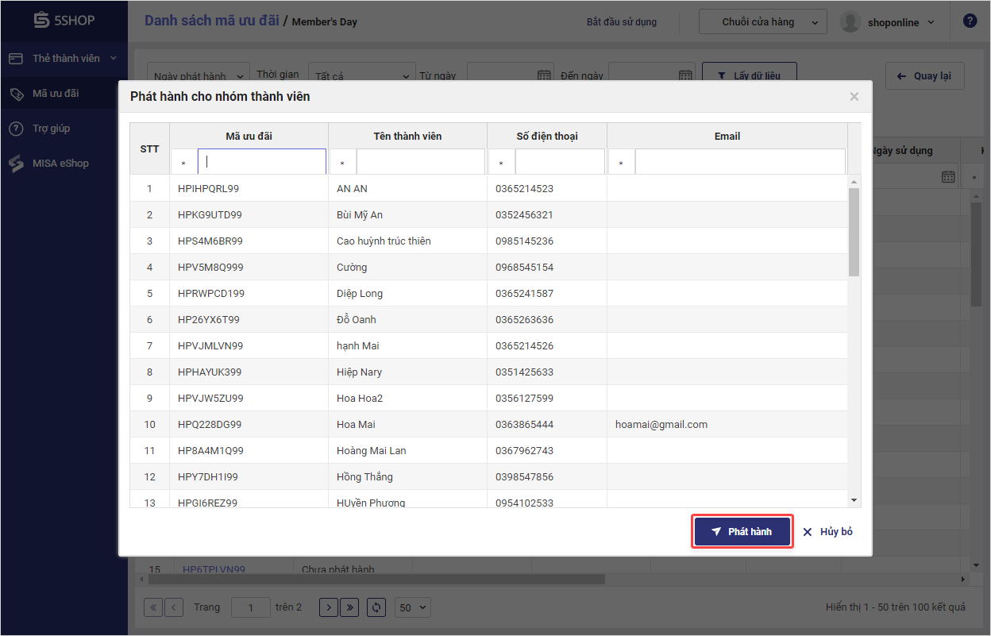
Task: Click the Bắt đầu sử dụng link
Action: (x=622, y=22)
